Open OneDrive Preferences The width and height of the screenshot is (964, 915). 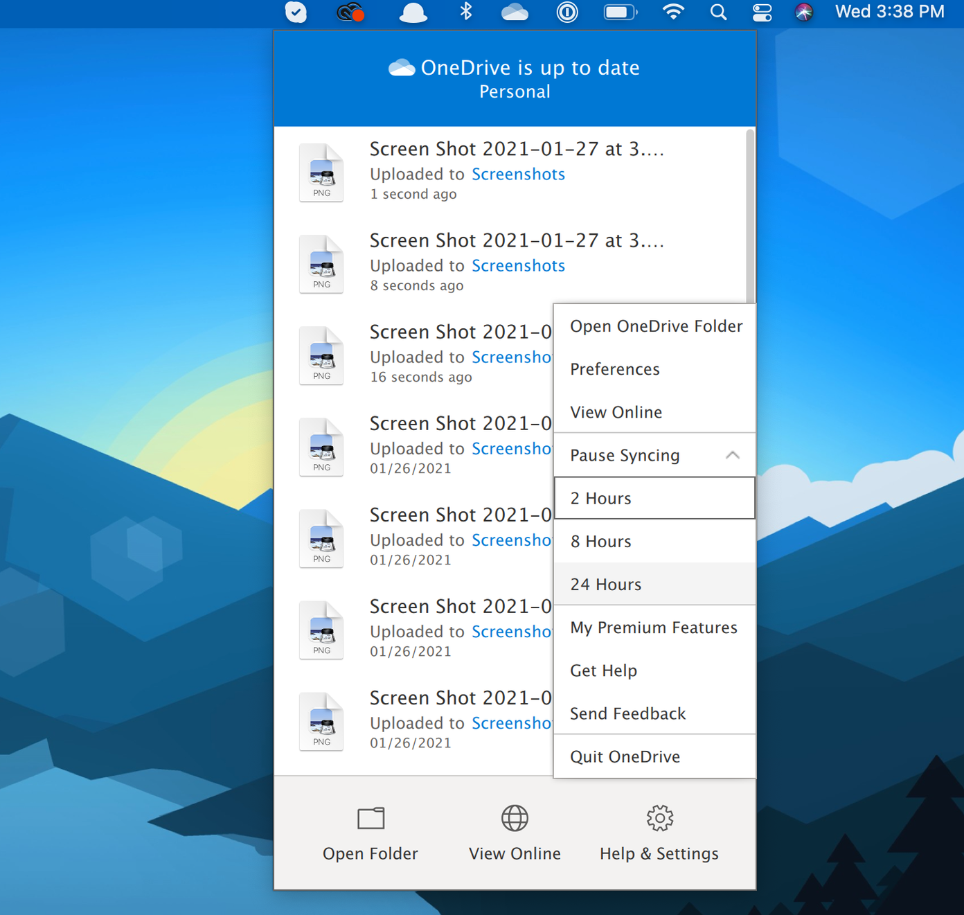(x=614, y=369)
